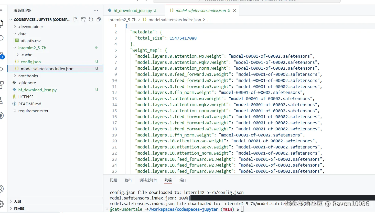
Task: Click the total_size value 15475417088
Action: point(183,38)
